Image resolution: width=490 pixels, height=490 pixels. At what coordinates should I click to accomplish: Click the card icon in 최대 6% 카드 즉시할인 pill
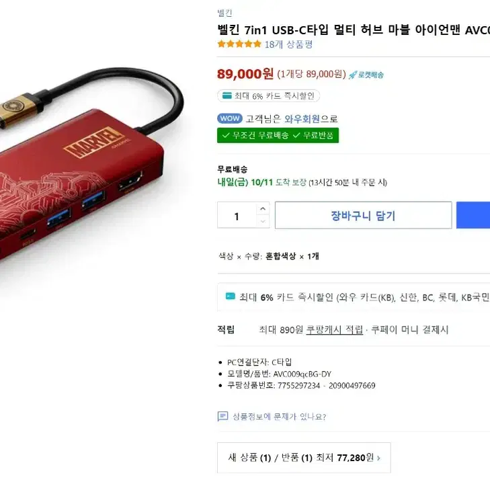click(227, 95)
